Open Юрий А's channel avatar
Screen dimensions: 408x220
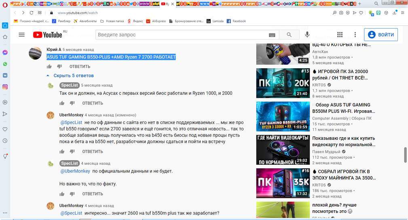[35, 53]
